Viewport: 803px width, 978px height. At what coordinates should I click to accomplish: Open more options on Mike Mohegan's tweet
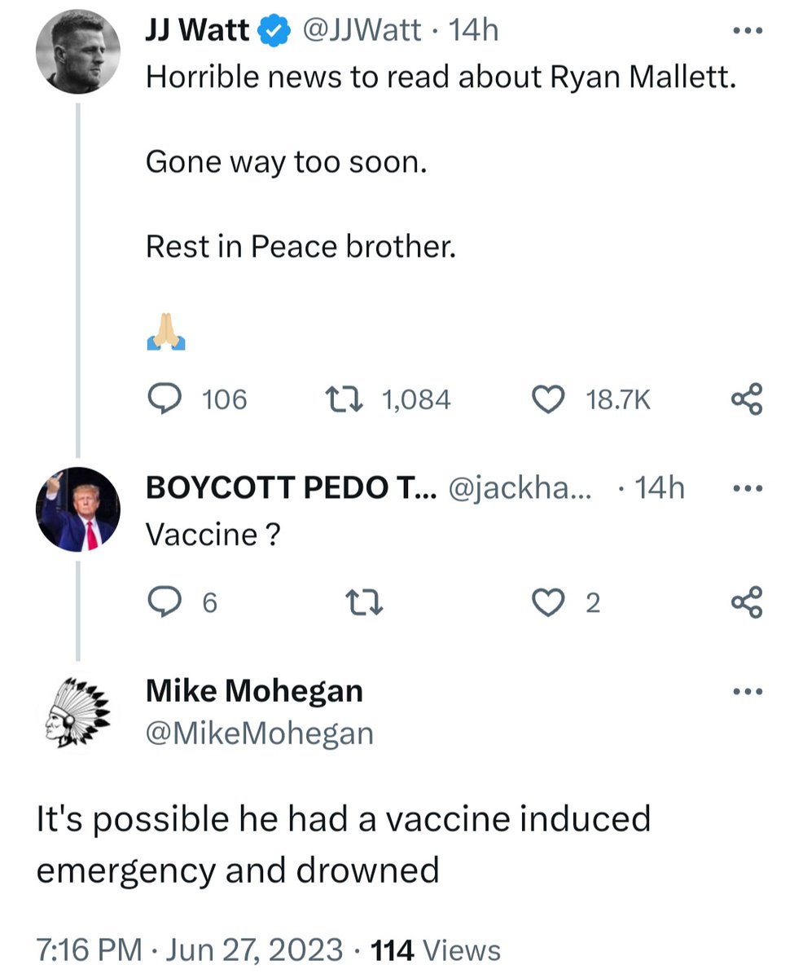coord(747,692)
